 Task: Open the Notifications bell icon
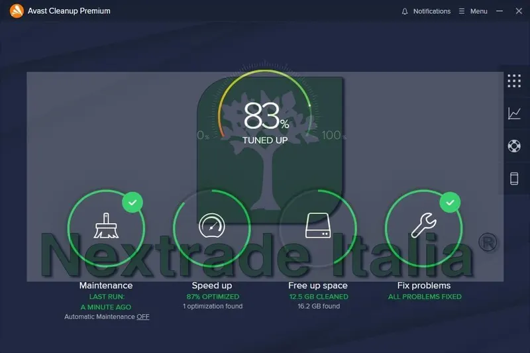click(x=405, y=11)
